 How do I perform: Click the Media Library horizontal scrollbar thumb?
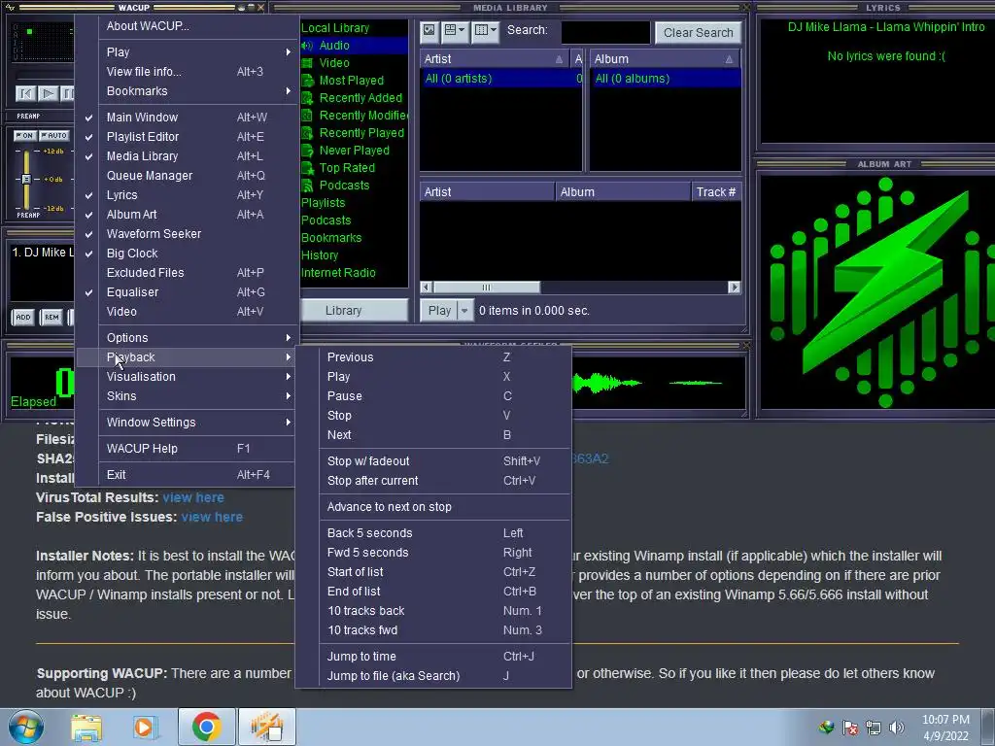(x=486, y=288)
